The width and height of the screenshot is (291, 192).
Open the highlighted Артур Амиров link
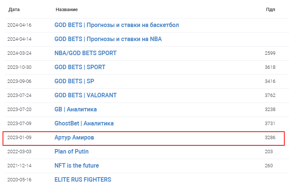click(74, 138)
